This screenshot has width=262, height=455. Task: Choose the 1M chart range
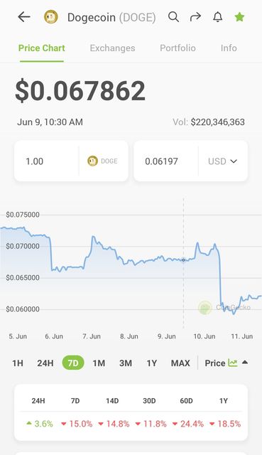[99, 363]
